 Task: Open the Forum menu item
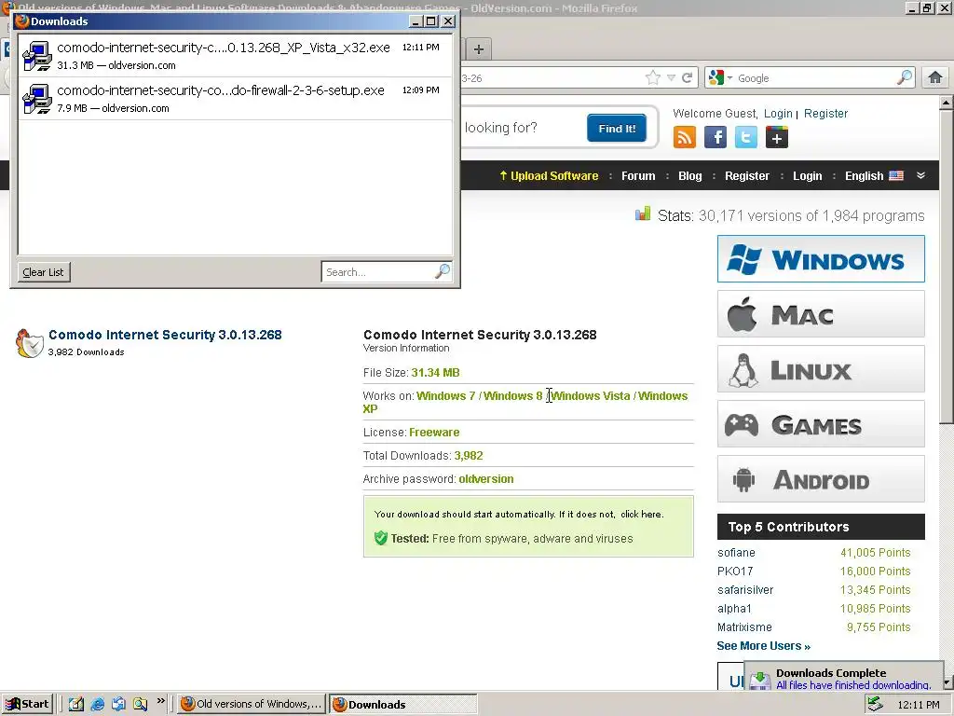638,176
